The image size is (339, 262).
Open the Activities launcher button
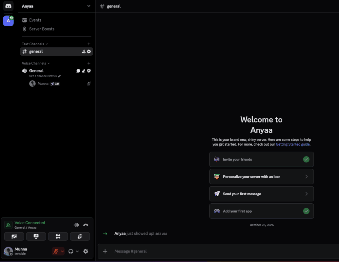pyautogui.click(x=58, y=236)
